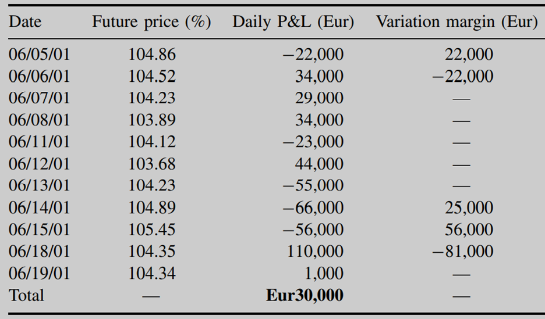Screen dimensions: 545x319
Task: Click the Variation margin (Eur) header
Action: [456, 23]
